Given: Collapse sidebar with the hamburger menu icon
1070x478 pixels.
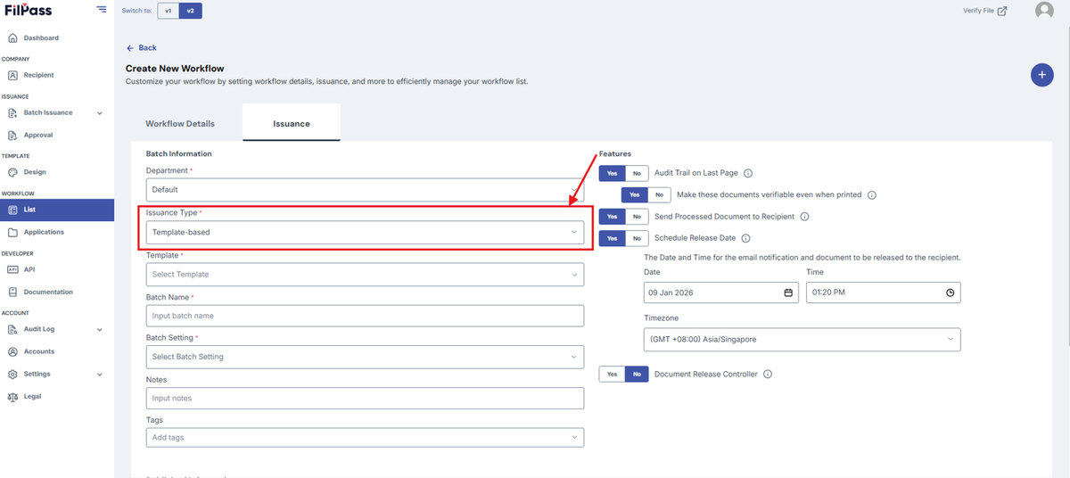Looking at the screenshot, I should [101, 10].
